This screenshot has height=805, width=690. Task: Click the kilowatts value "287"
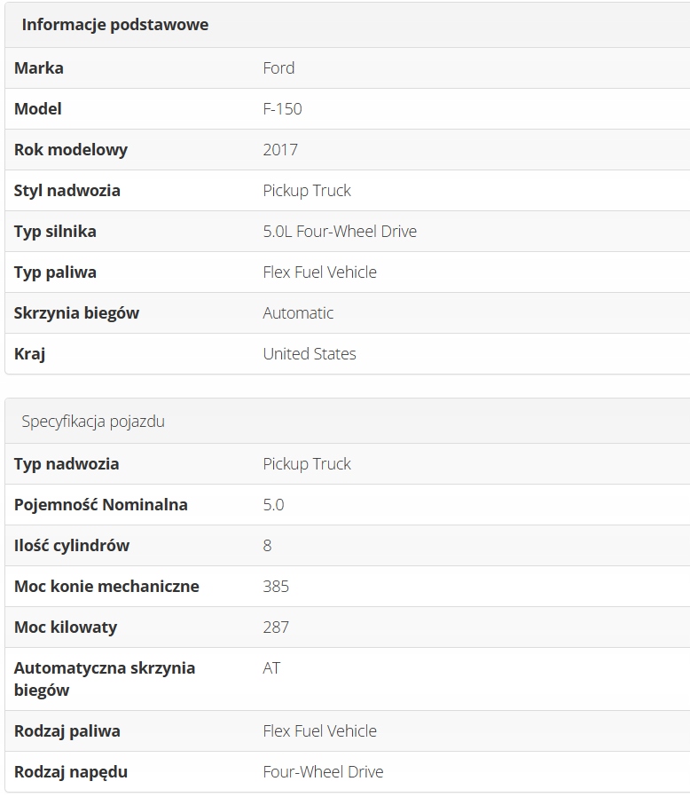[x=276, y=627]
